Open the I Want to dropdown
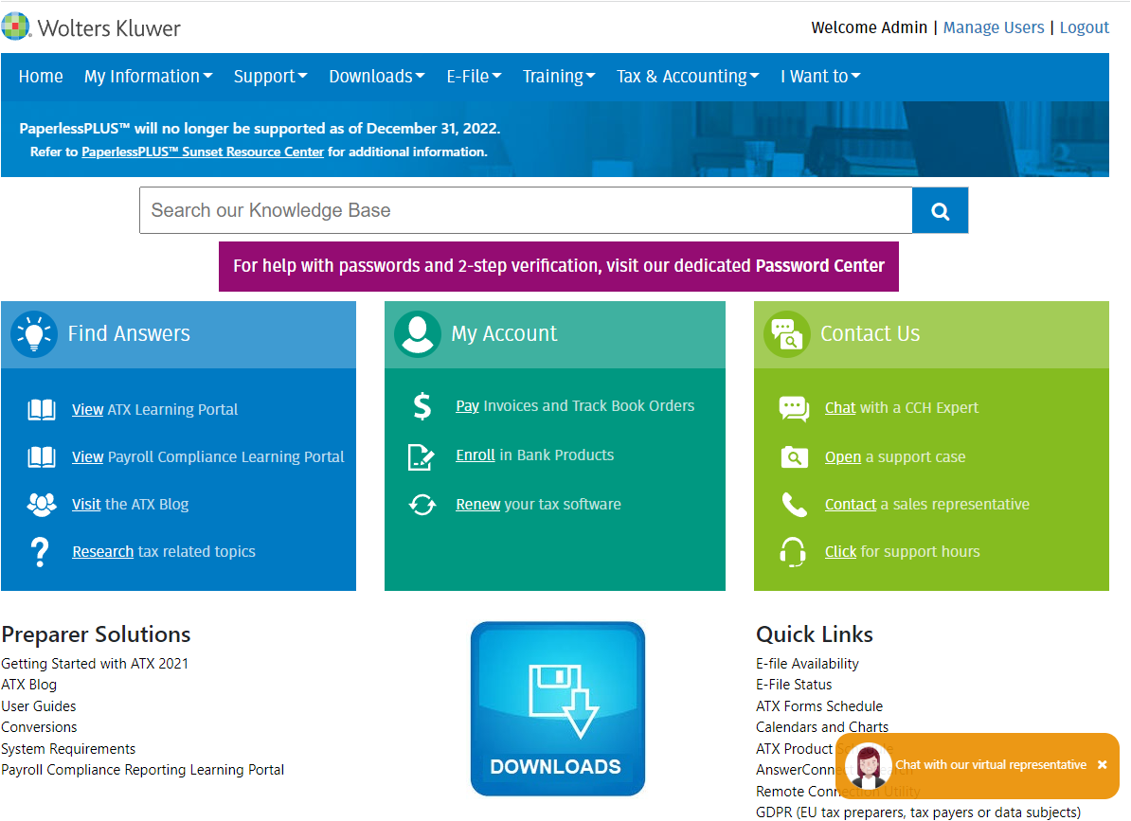The image size is (1131, 821). tap(820, 77)
